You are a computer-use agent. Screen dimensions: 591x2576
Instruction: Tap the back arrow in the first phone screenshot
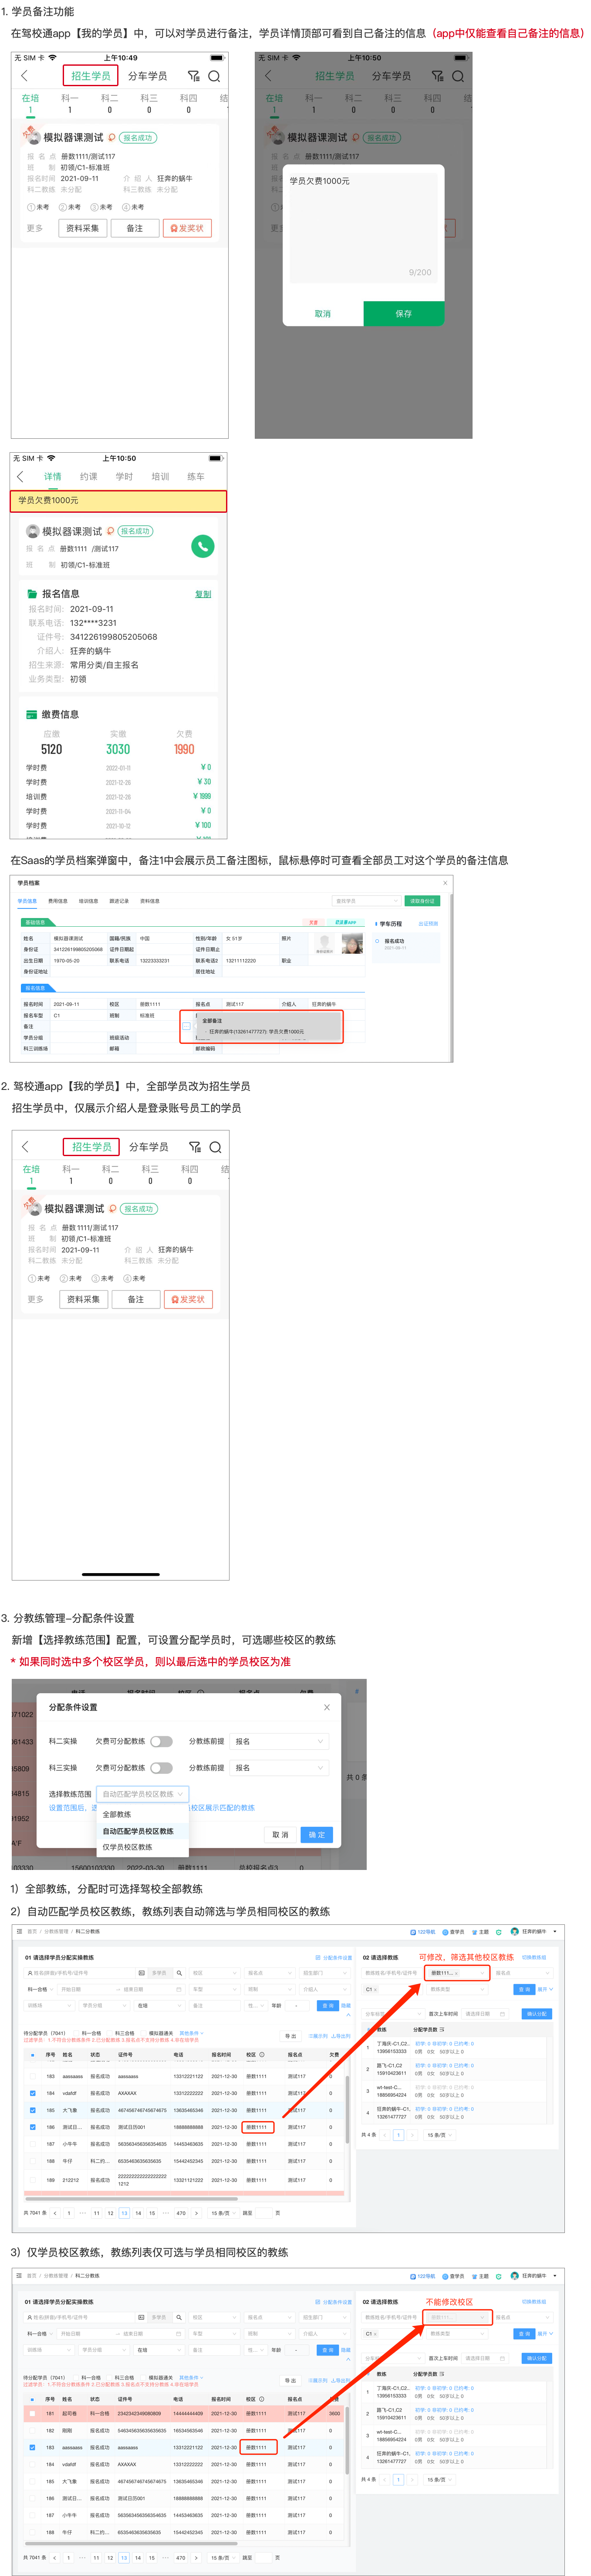pyautogui.click(x=25, y=76)
